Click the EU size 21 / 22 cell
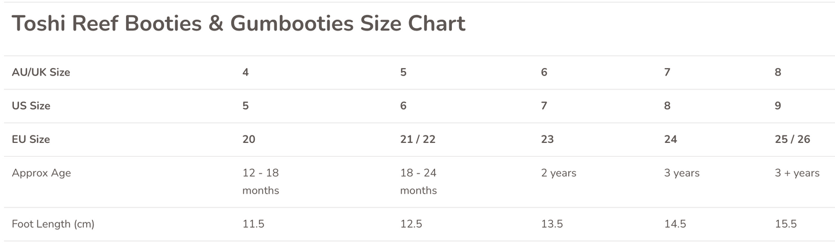Viewport: 835px width, 245px height. (x=417, y=140)
